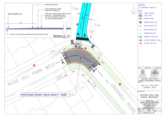Viewport: 166px width, 117px height.
Task: Click the drawing number T30182-GA-04
Action: pos(148,113)
